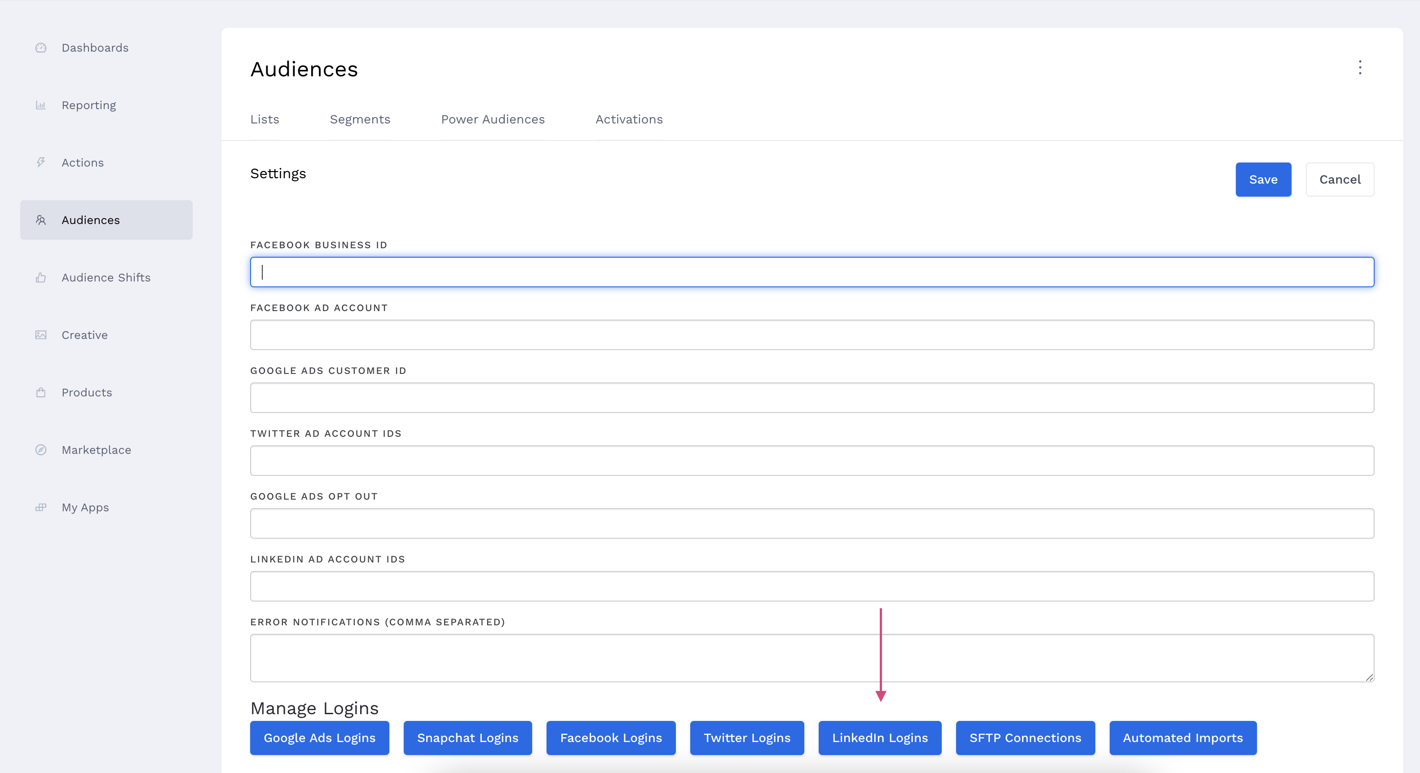Click the My Apps icon
Viewport: 1420px width, 773px height.
(41, 507)
